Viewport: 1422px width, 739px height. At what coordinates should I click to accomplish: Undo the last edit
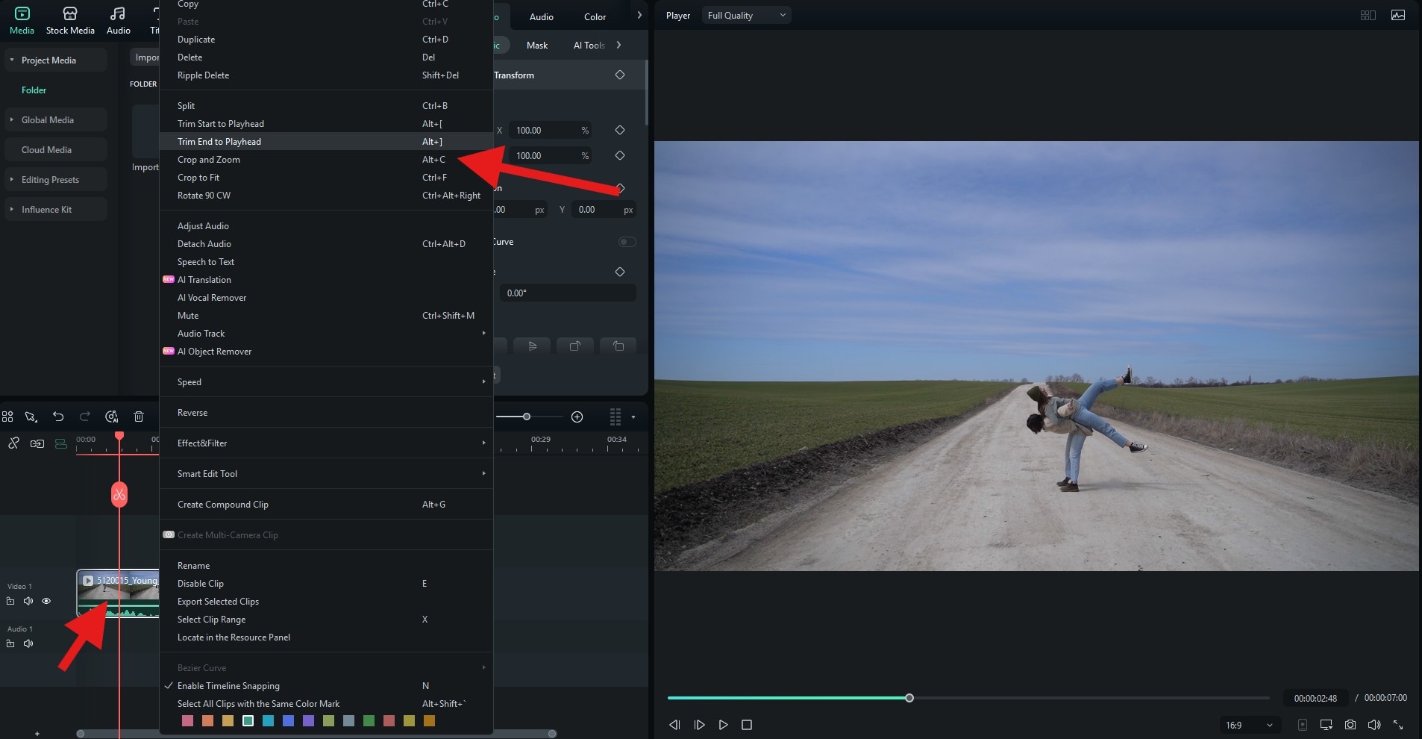tap(58, 417)
